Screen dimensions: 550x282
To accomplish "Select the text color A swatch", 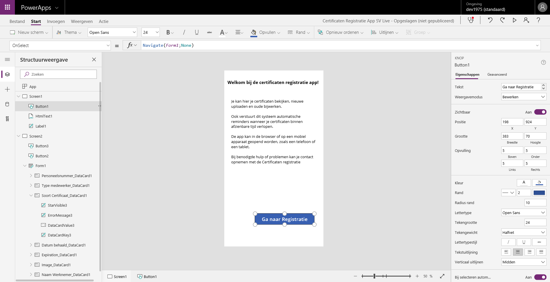I will pos(524,183).
